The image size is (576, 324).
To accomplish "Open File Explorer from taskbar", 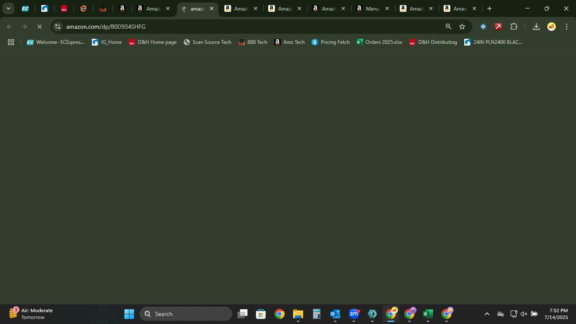I will point(298,314).
